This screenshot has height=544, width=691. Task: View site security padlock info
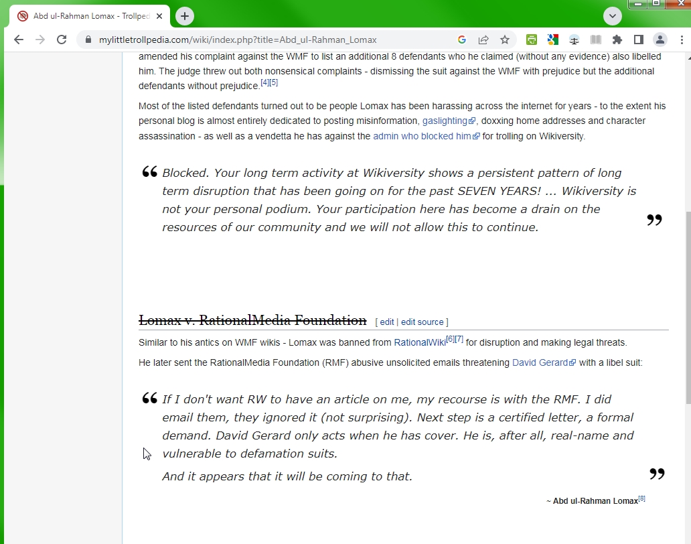click(x=88, y=40)
